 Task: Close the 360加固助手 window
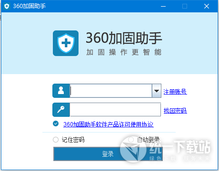point(207,6)
